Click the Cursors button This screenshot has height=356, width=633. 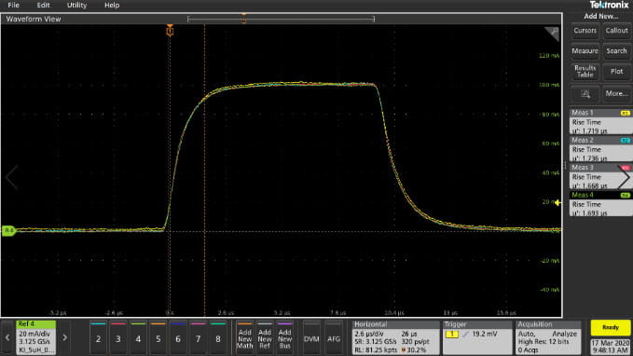585,31
